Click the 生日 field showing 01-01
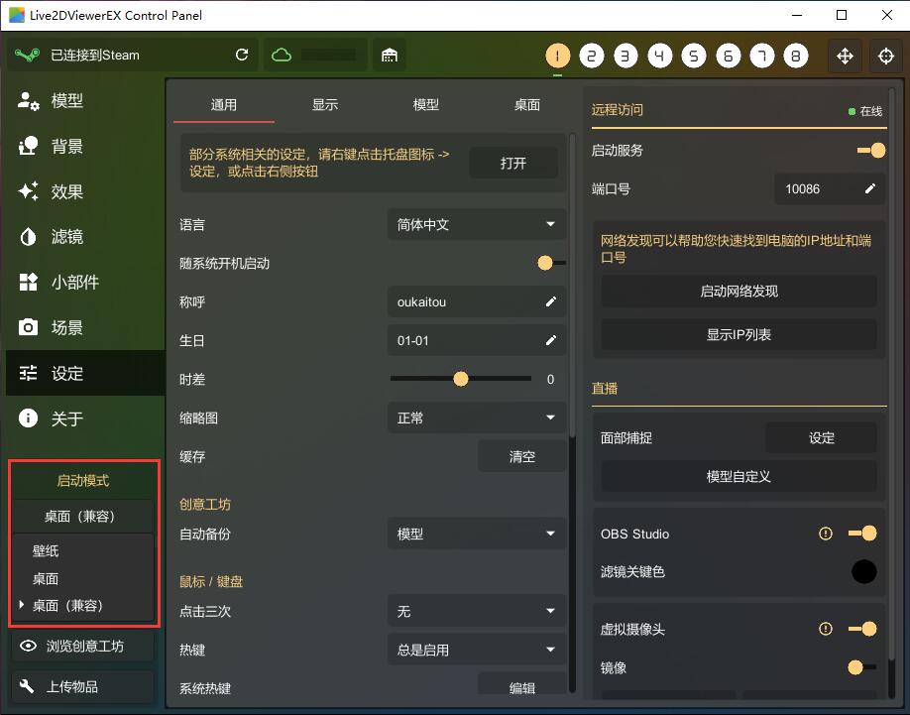 (x=477, y=341)
